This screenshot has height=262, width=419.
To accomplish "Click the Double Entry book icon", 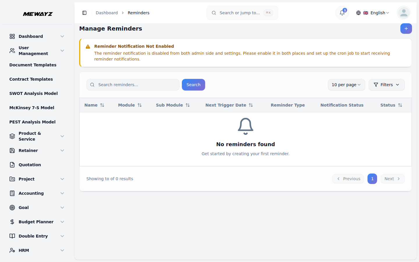I will coord(12,236).
